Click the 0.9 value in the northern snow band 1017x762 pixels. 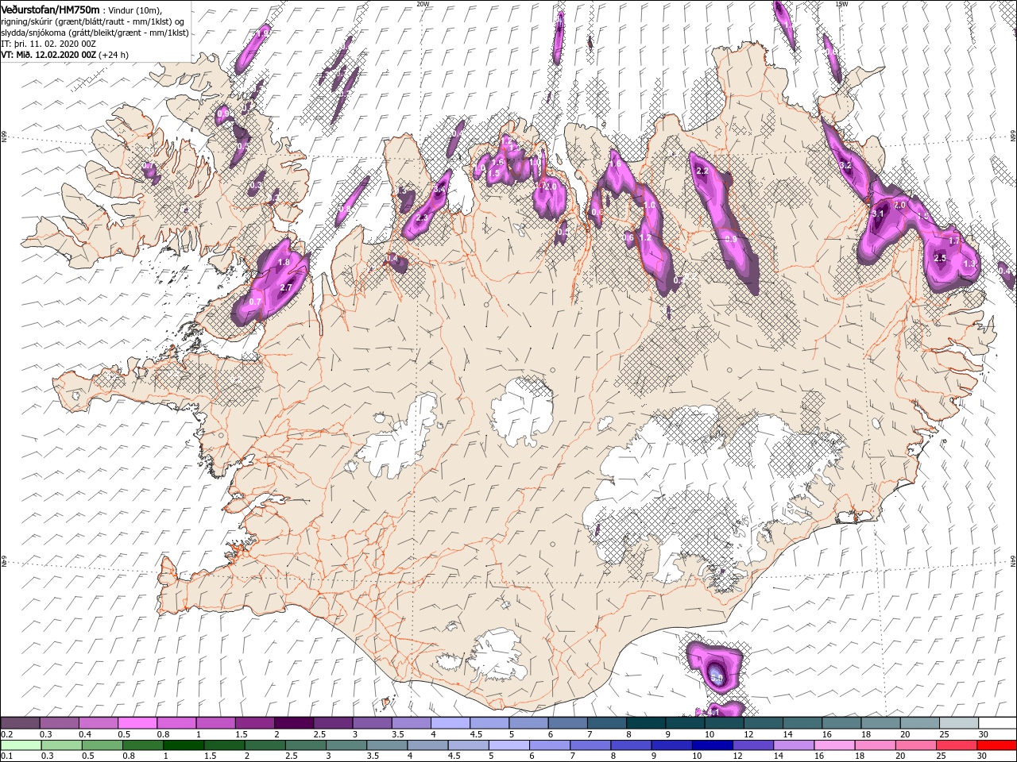pos(731,238)
